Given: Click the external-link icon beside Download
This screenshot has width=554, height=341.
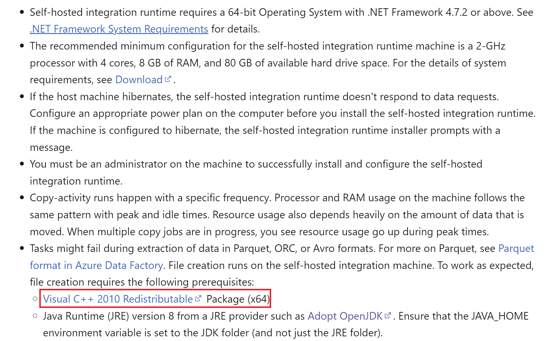Looking at the screenshot, I should (168, 79).
